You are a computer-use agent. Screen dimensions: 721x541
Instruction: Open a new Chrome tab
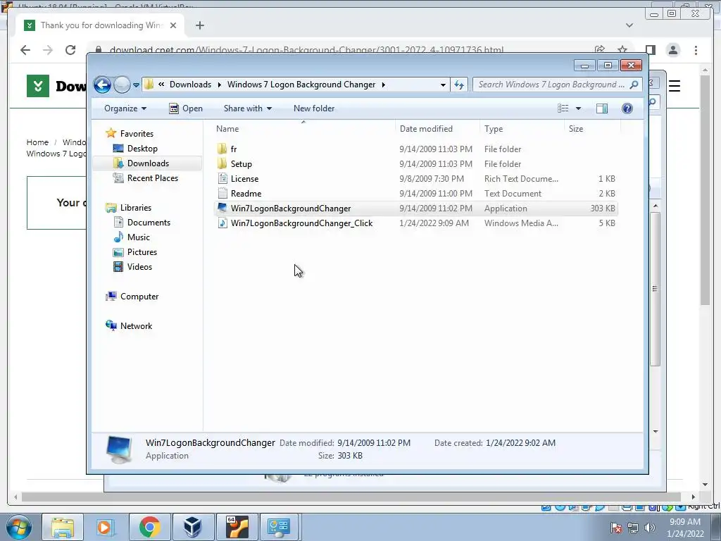(199, 25)
